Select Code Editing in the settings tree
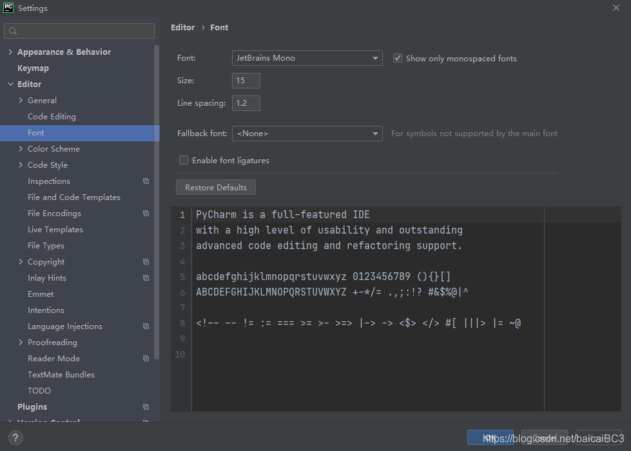 (52, 117)
